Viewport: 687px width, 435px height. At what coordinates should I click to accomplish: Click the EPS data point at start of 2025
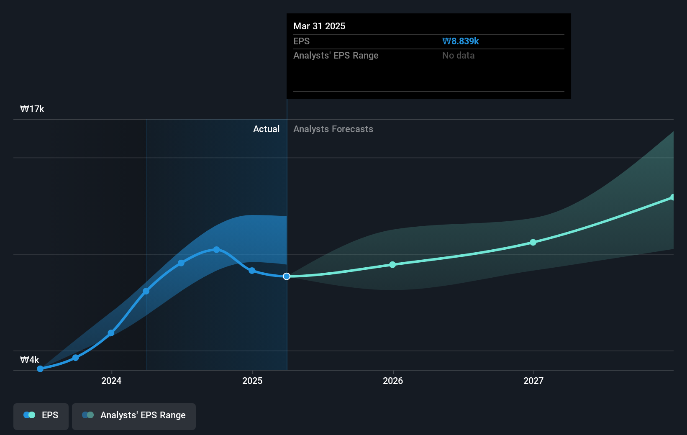pyautogui.click(x=252, y=271)
